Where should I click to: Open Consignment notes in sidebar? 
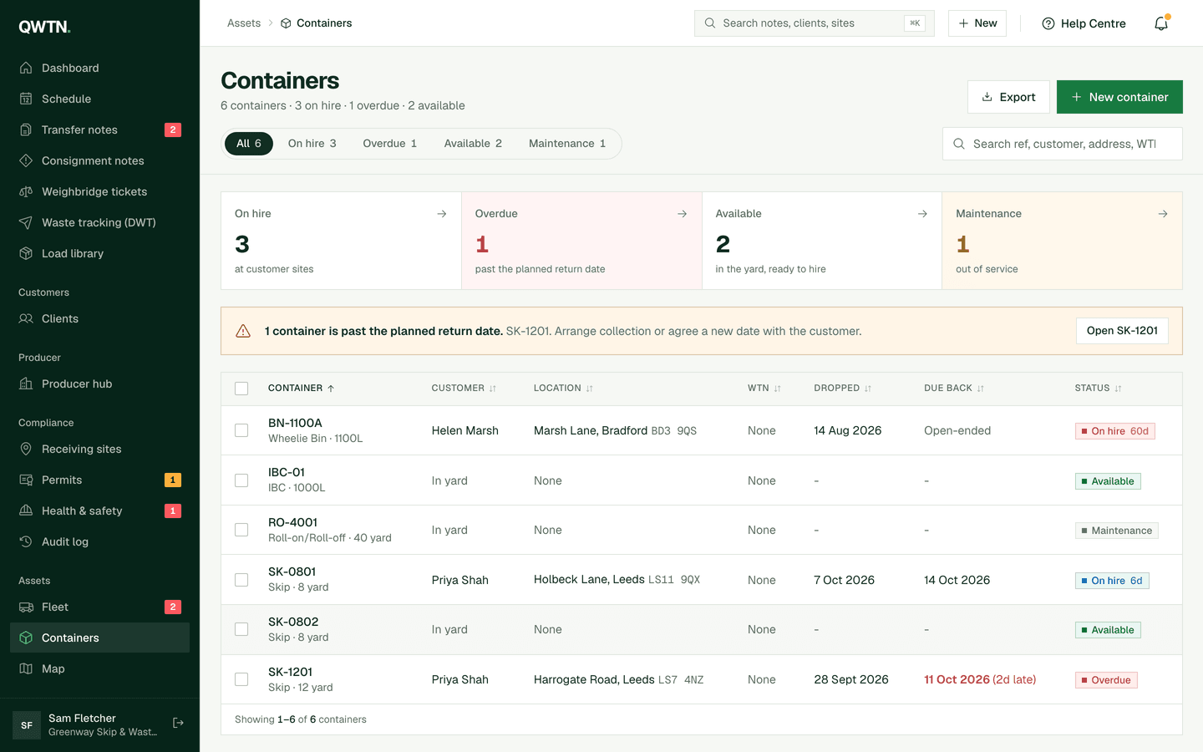click(x=99, y=160)
